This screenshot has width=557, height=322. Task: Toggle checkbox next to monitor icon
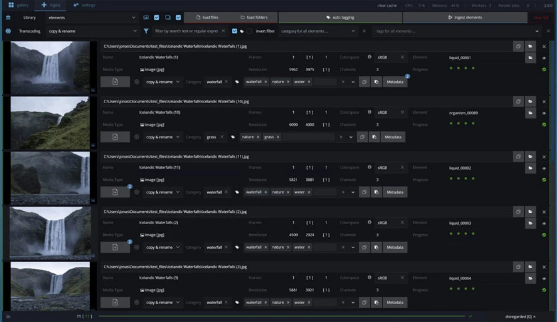click(x=179, y=17)
